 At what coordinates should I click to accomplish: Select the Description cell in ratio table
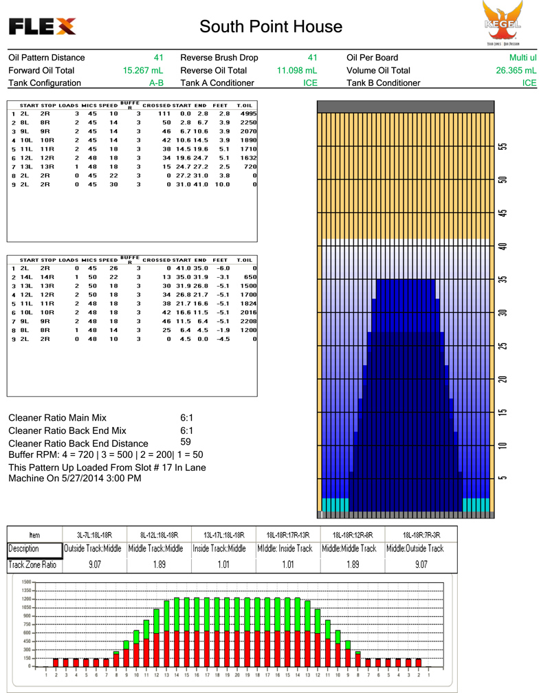[x=34, y=549]
